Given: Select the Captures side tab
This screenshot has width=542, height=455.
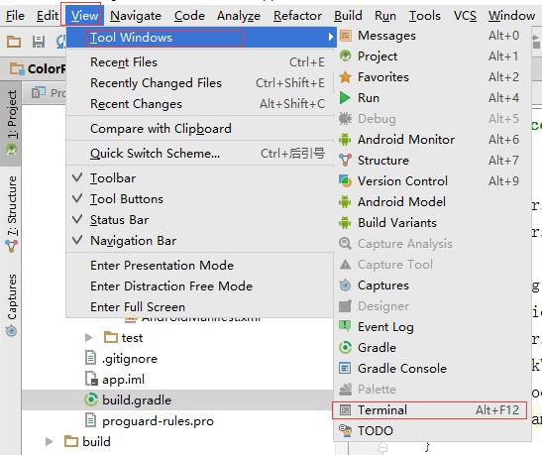Looking at the screenshot, I should click(x=12, y=304).
